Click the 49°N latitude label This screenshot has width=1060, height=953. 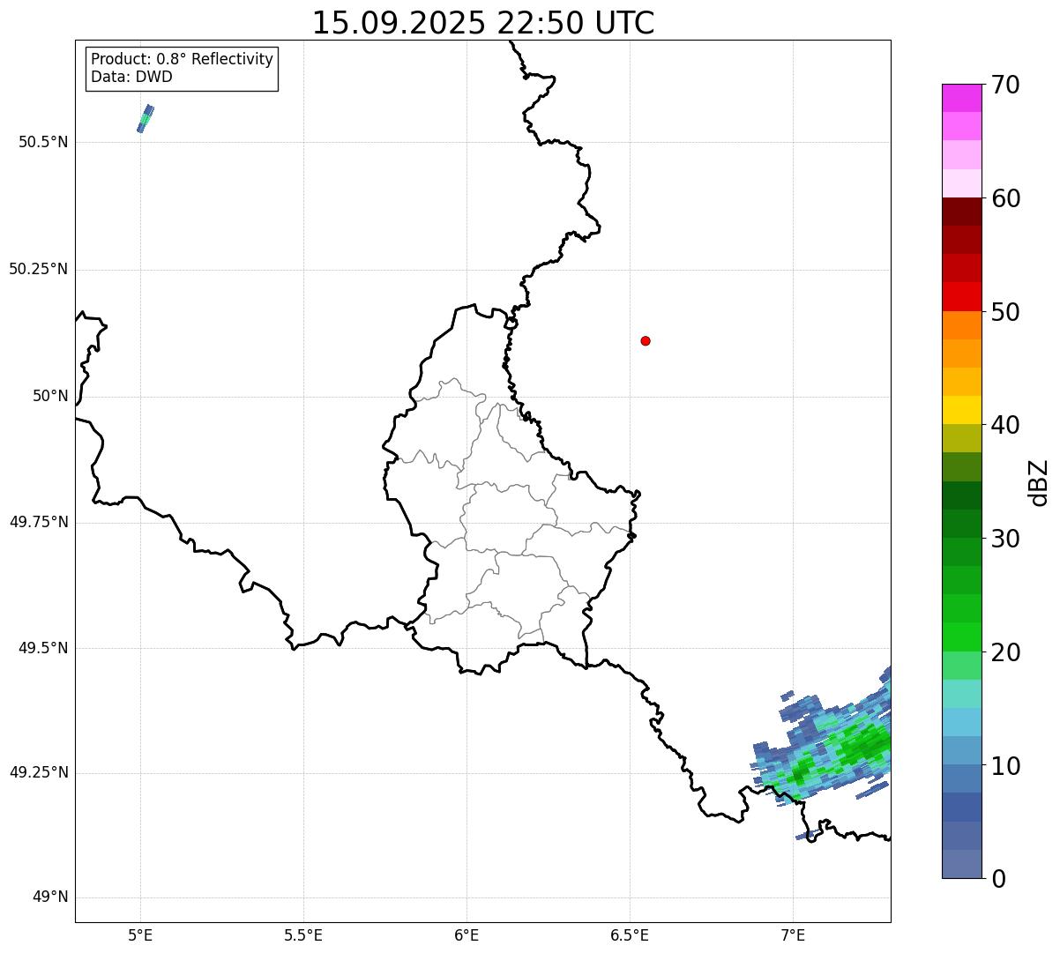point(50,897)
